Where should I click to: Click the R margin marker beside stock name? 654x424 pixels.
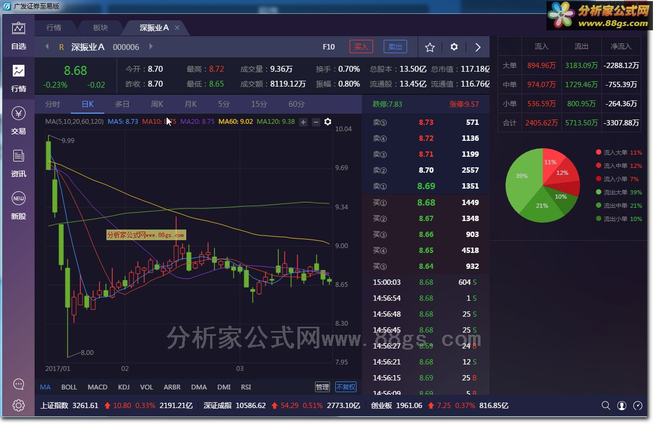(x=61, y=47)
